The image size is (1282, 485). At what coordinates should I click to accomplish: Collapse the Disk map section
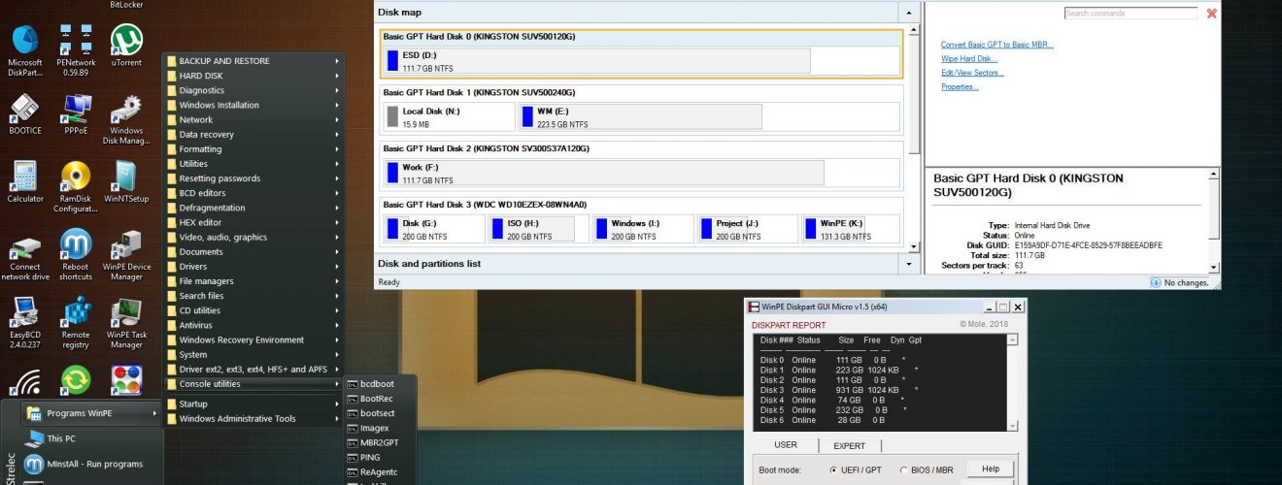point(909,12)
